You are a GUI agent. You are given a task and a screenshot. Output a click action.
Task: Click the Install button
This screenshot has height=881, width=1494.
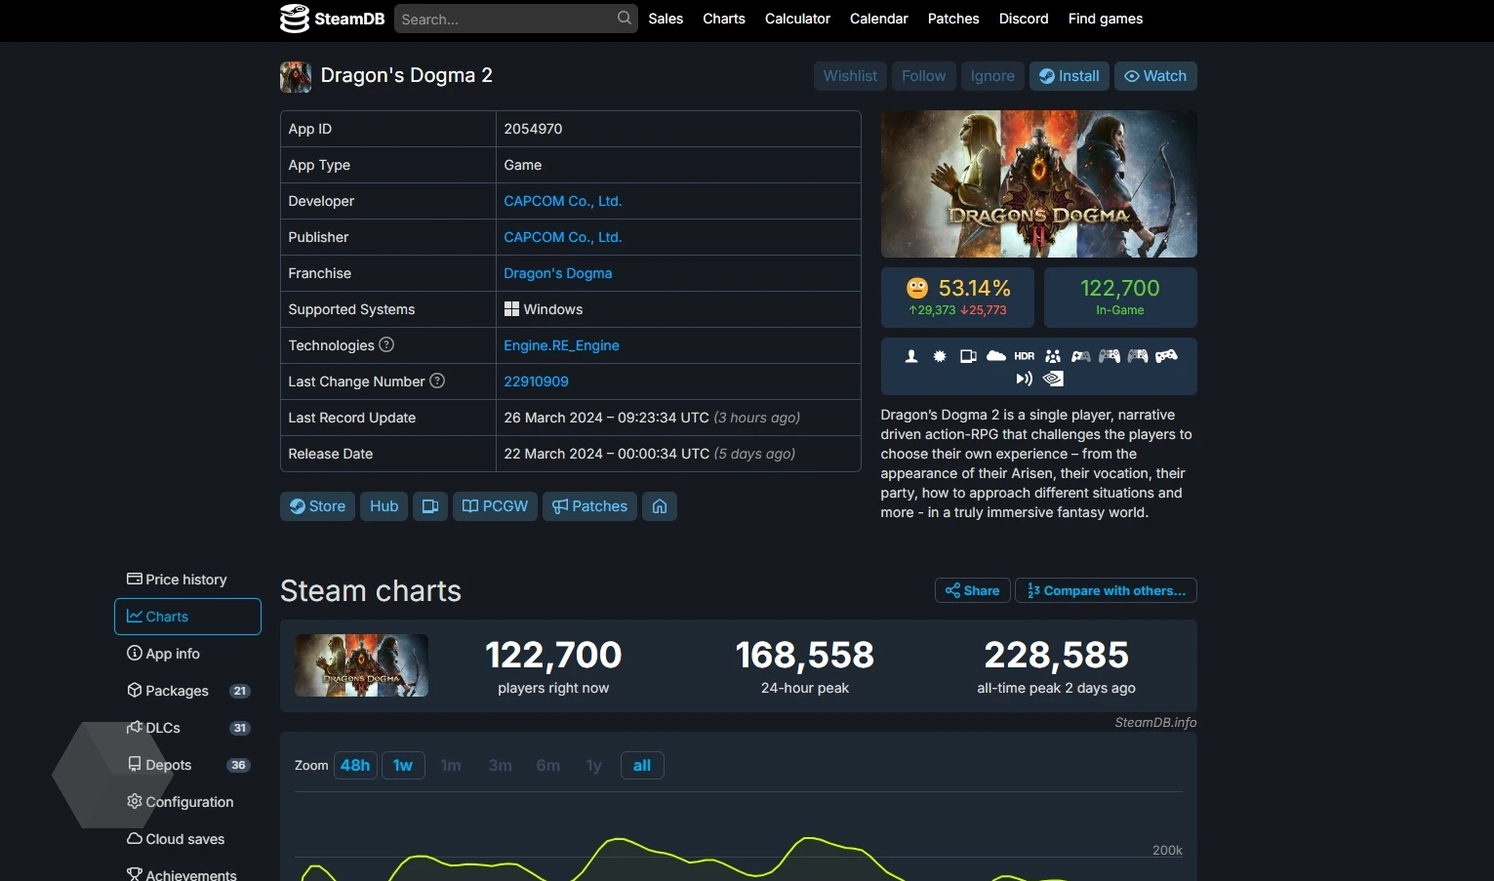1069,76
